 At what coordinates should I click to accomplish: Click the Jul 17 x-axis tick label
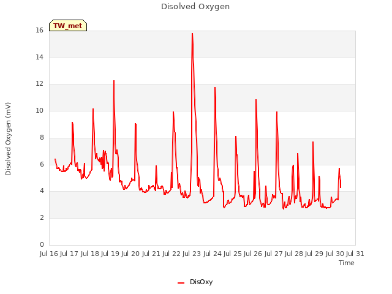pos(69,254)
